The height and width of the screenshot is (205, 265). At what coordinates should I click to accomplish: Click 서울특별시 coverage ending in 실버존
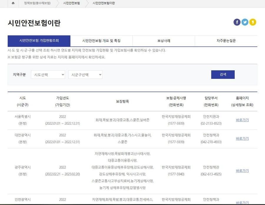[122, 120]
